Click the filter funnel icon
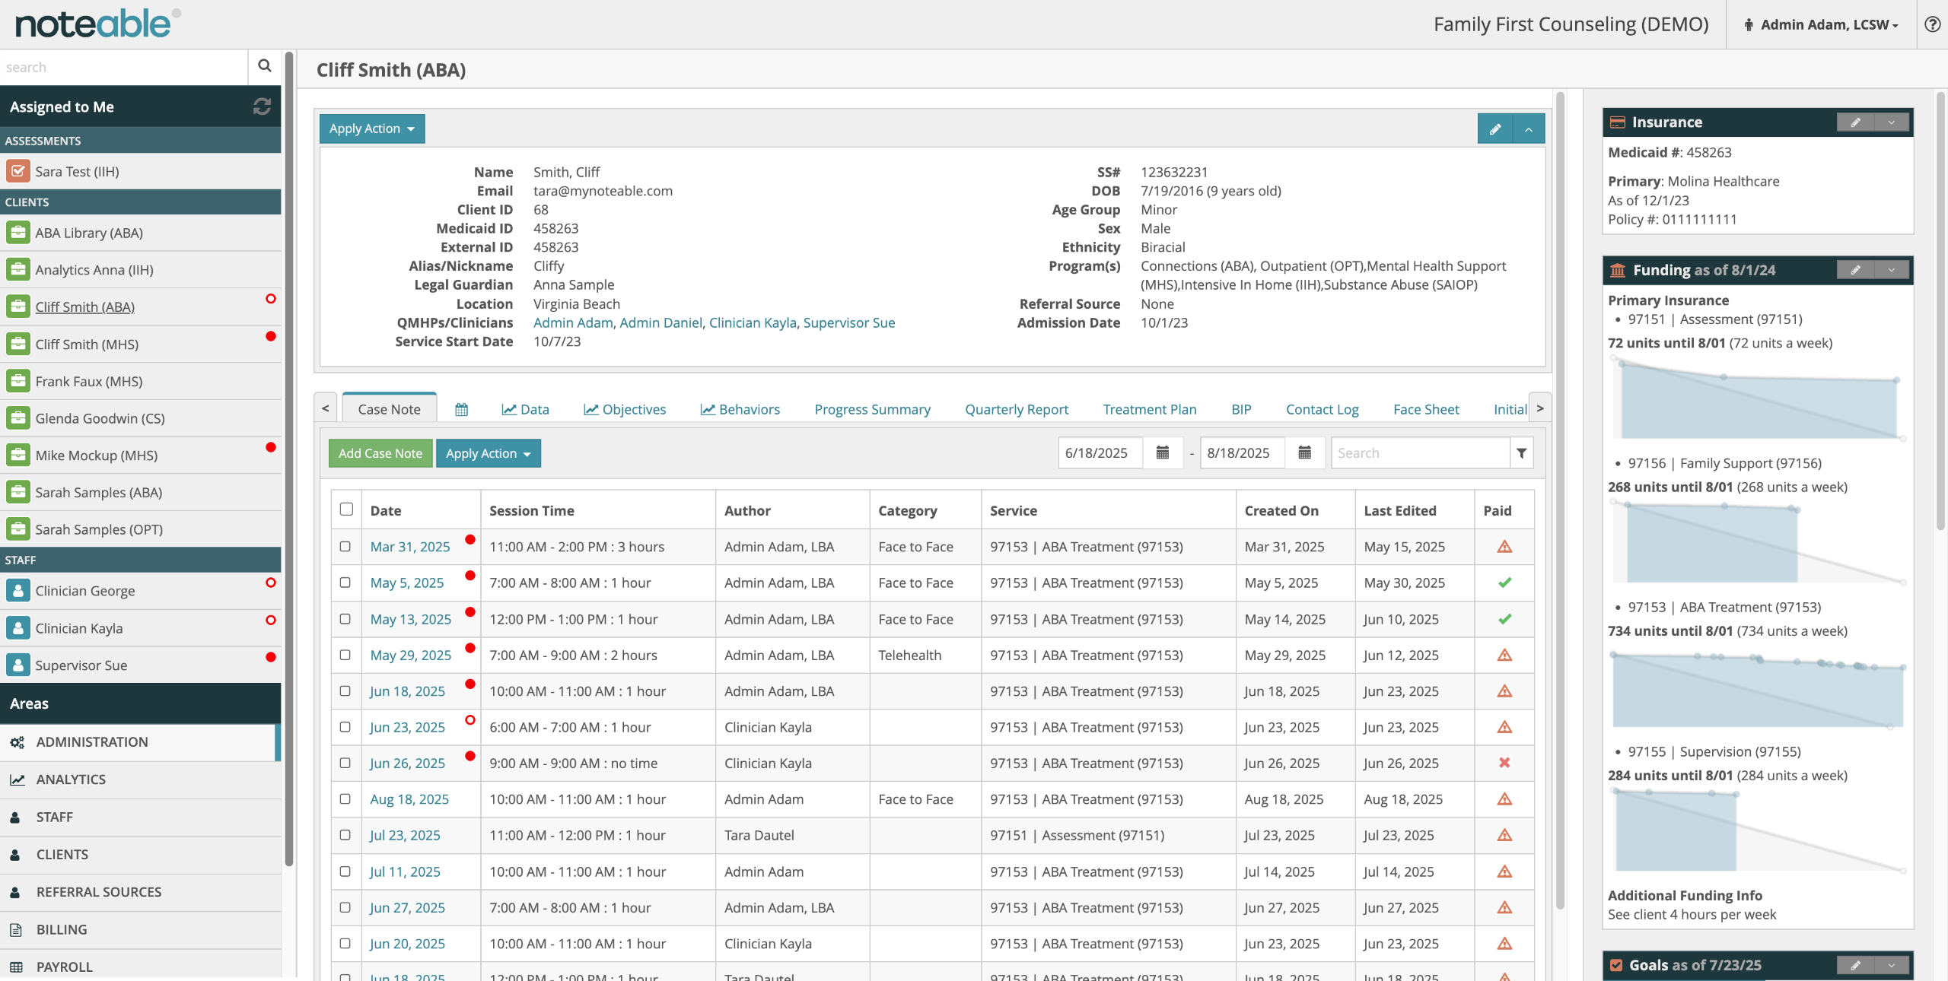The width and height of the screenshot is (1948, 981). (1521, 453)
